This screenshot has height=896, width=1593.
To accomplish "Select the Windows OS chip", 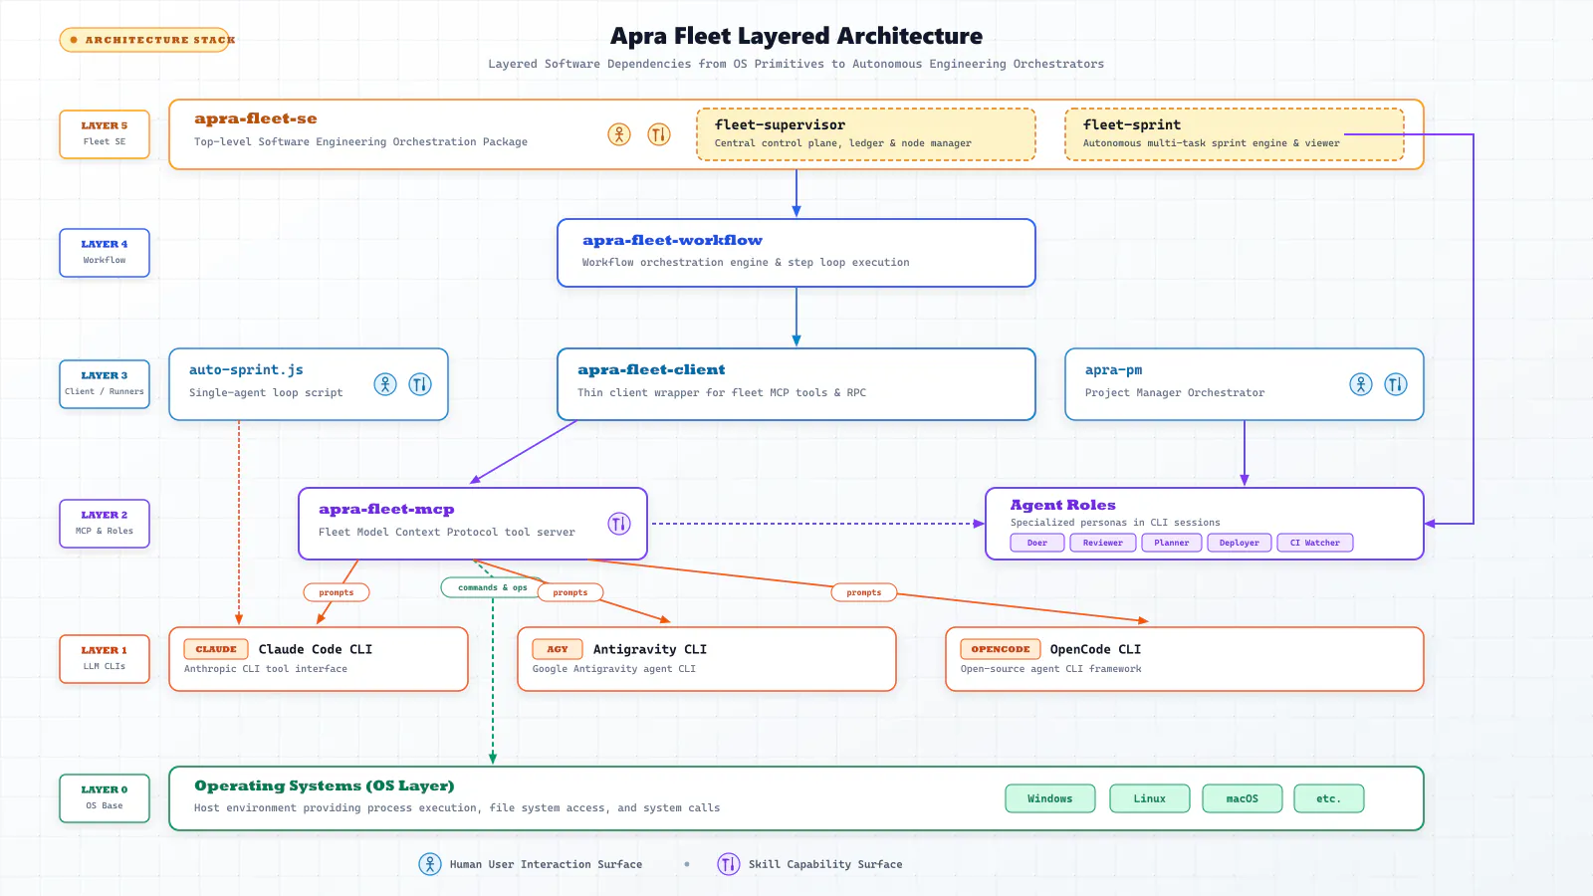I will [x=1050, y=798].
